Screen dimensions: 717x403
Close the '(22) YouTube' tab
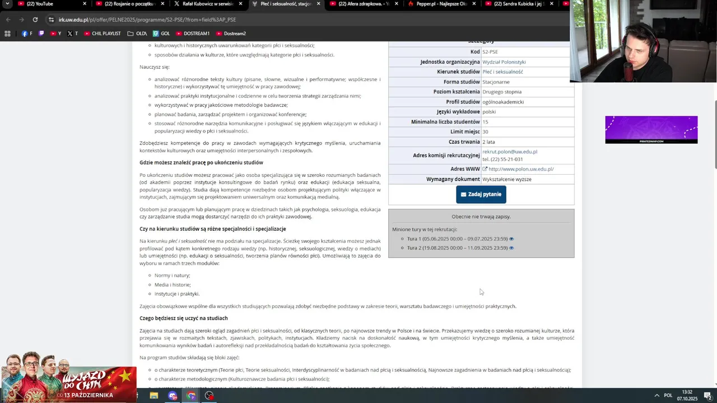click(85, 4)
